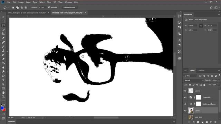Open the Properties panel menu
This screenshot has height=124, width=221.
[x=219, y=14]
